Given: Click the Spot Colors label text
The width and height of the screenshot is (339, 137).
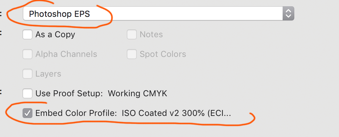Looking at the screenshot, I should [163, 54].
